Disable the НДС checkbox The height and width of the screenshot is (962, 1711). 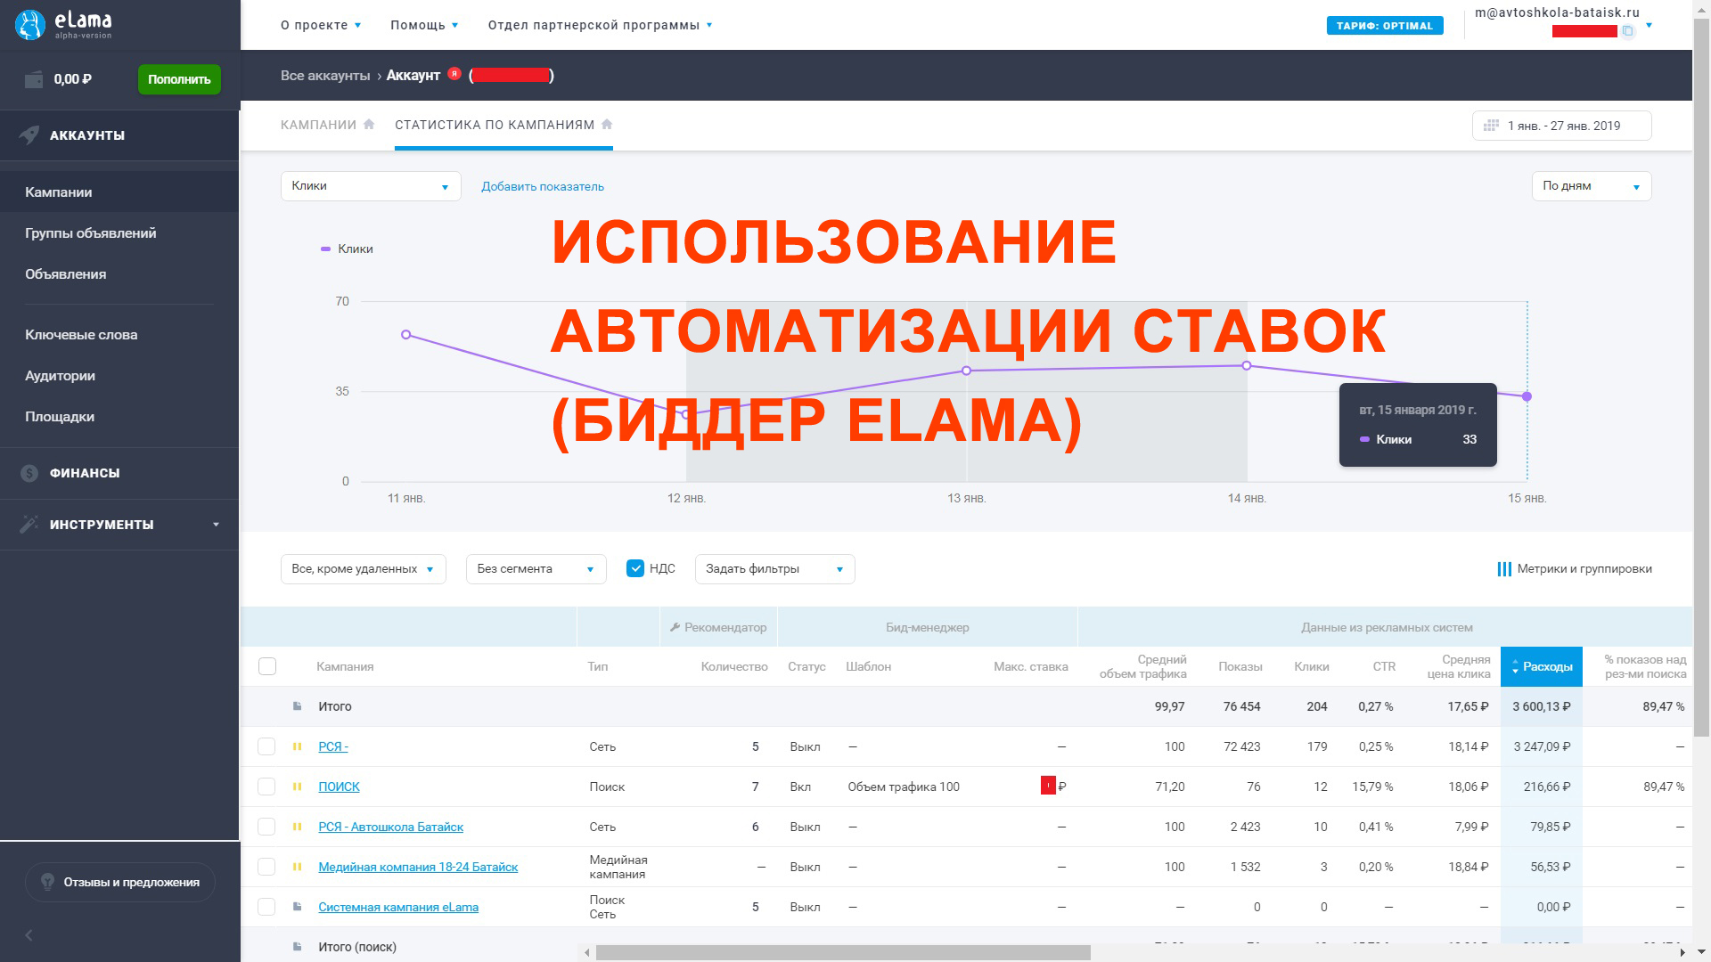pos(636,567)
